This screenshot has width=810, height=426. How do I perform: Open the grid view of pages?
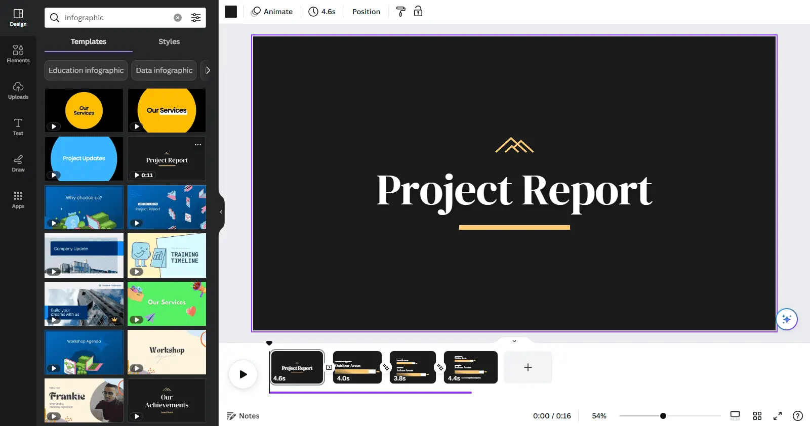757,416
